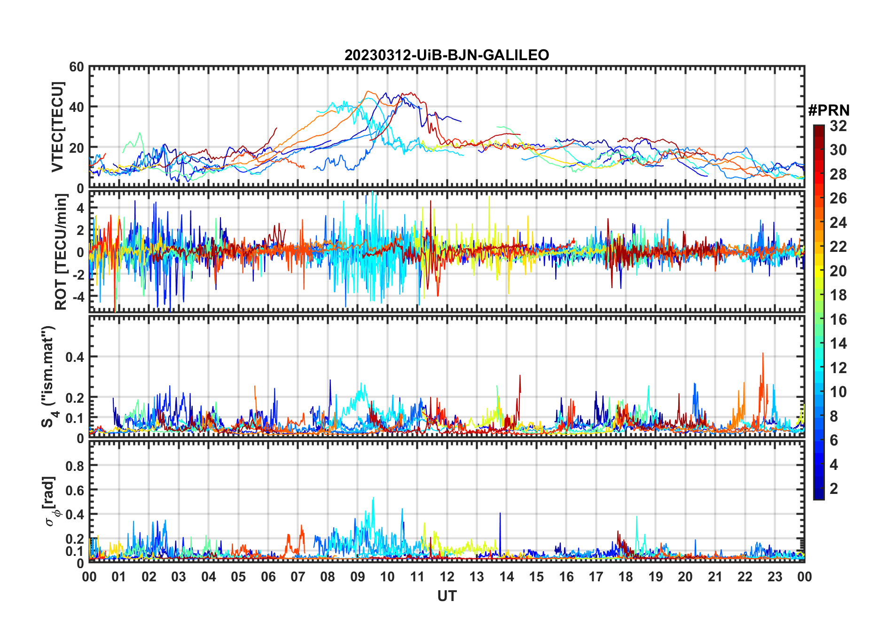Click the 0.6 tick on the sigma-phi axis

[75, 490]
